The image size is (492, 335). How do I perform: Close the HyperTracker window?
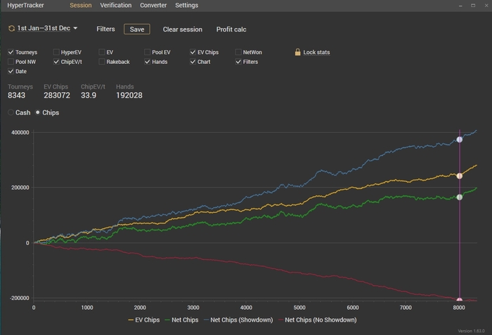pos(486,6)
